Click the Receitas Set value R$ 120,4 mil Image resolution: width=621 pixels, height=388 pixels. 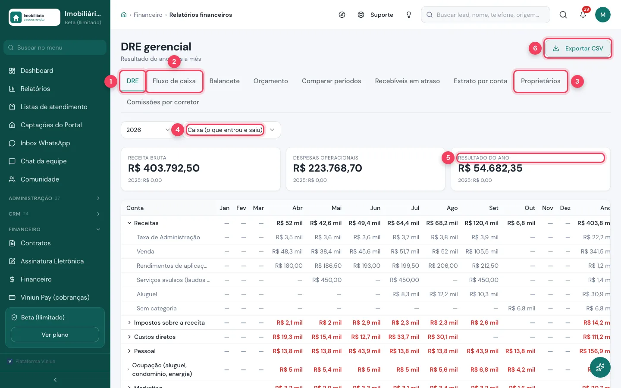(x=481, y=223)
